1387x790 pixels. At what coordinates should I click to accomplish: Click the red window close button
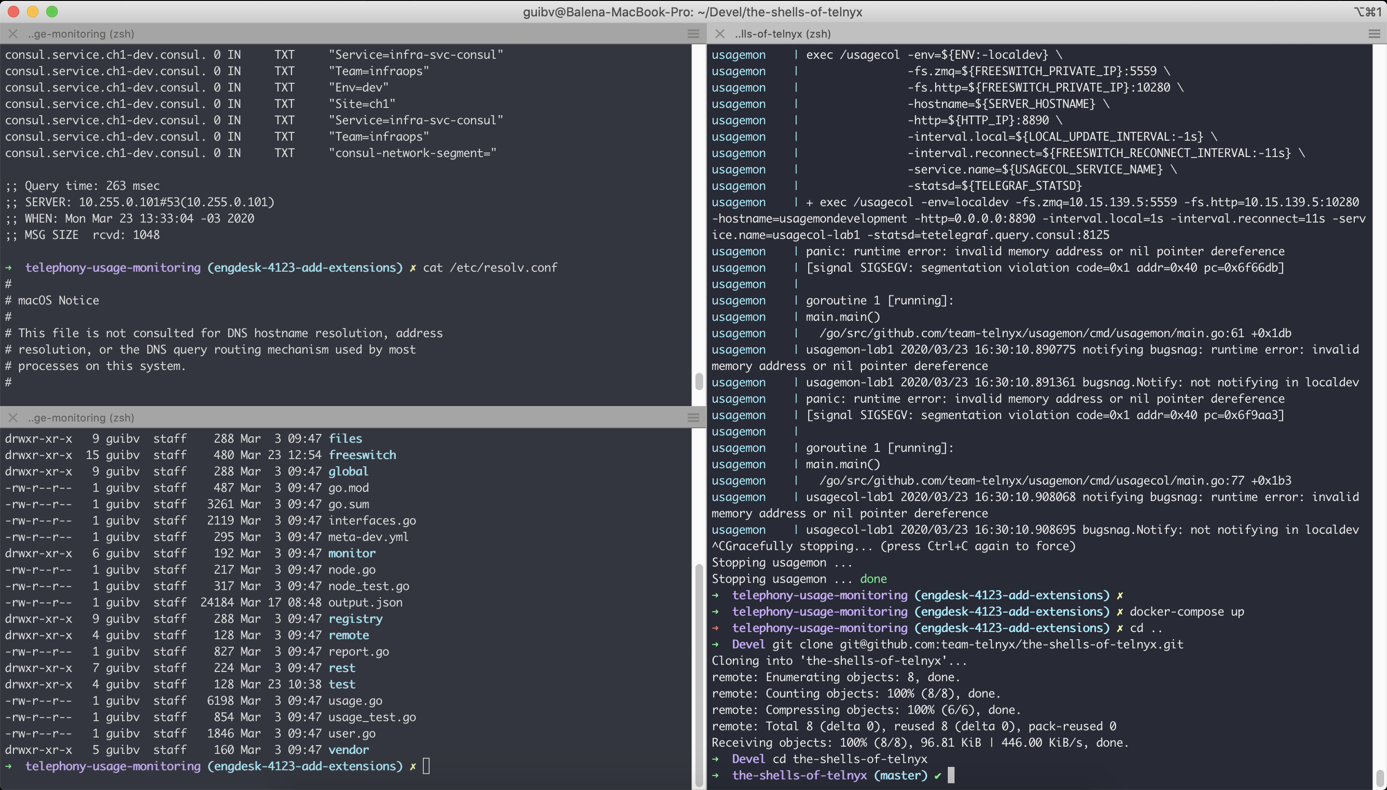(14, 12)
